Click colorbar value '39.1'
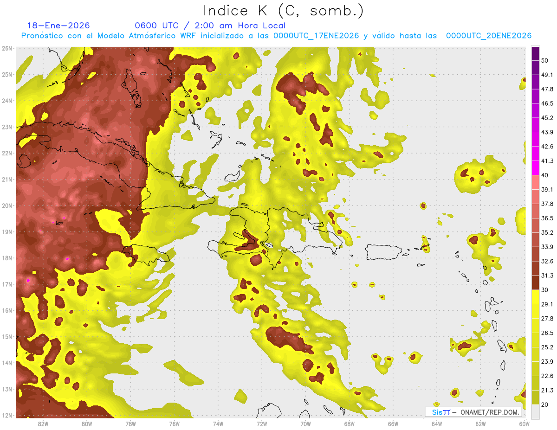The height and width of the screenshot is (430, 557). (x=547, y=189)
